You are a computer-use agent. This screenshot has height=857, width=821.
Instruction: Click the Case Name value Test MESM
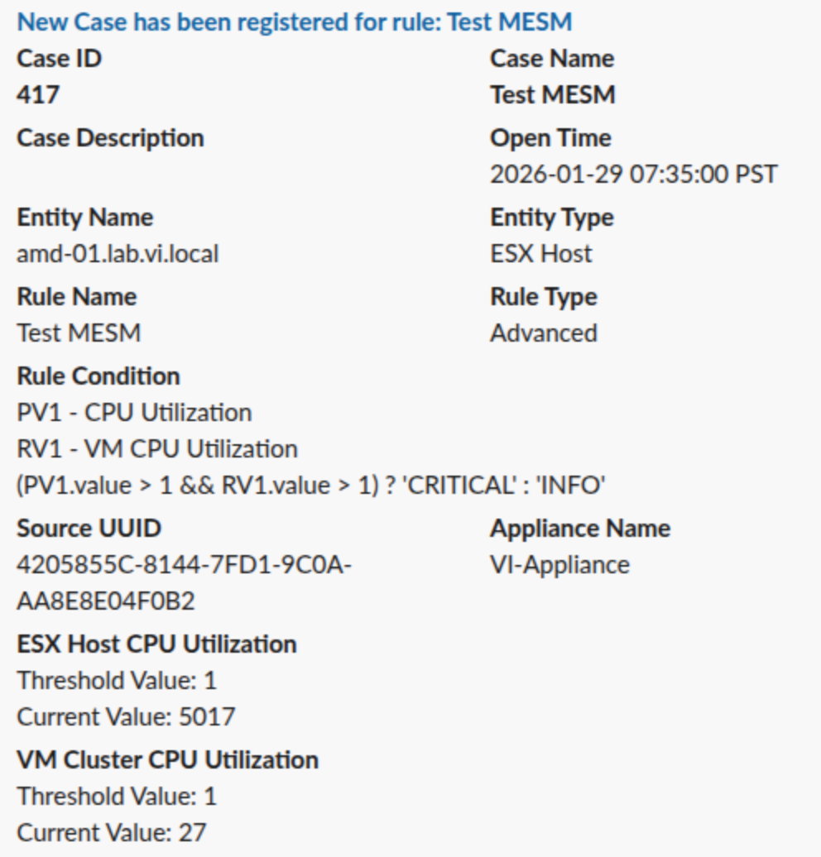[552, 95]
